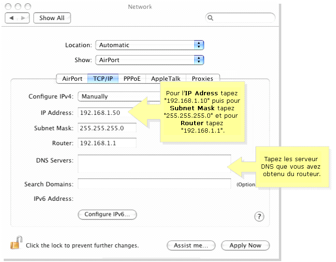
Task: Click inside the DNS Servers text box
Action: pos(154,163)
